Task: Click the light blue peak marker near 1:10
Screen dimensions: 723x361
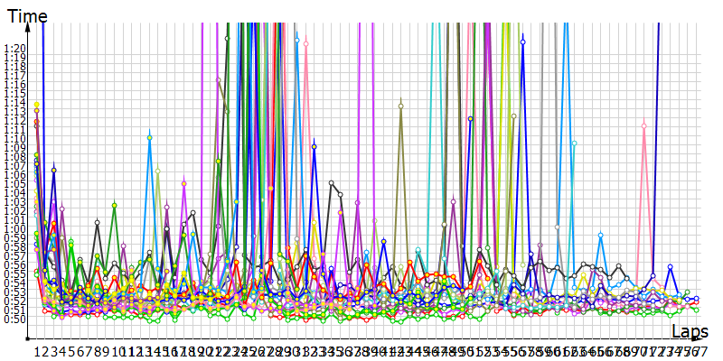Action: 150,138
